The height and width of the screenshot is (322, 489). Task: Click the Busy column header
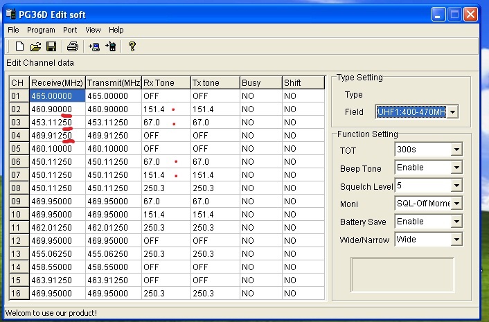pos(261,83)
